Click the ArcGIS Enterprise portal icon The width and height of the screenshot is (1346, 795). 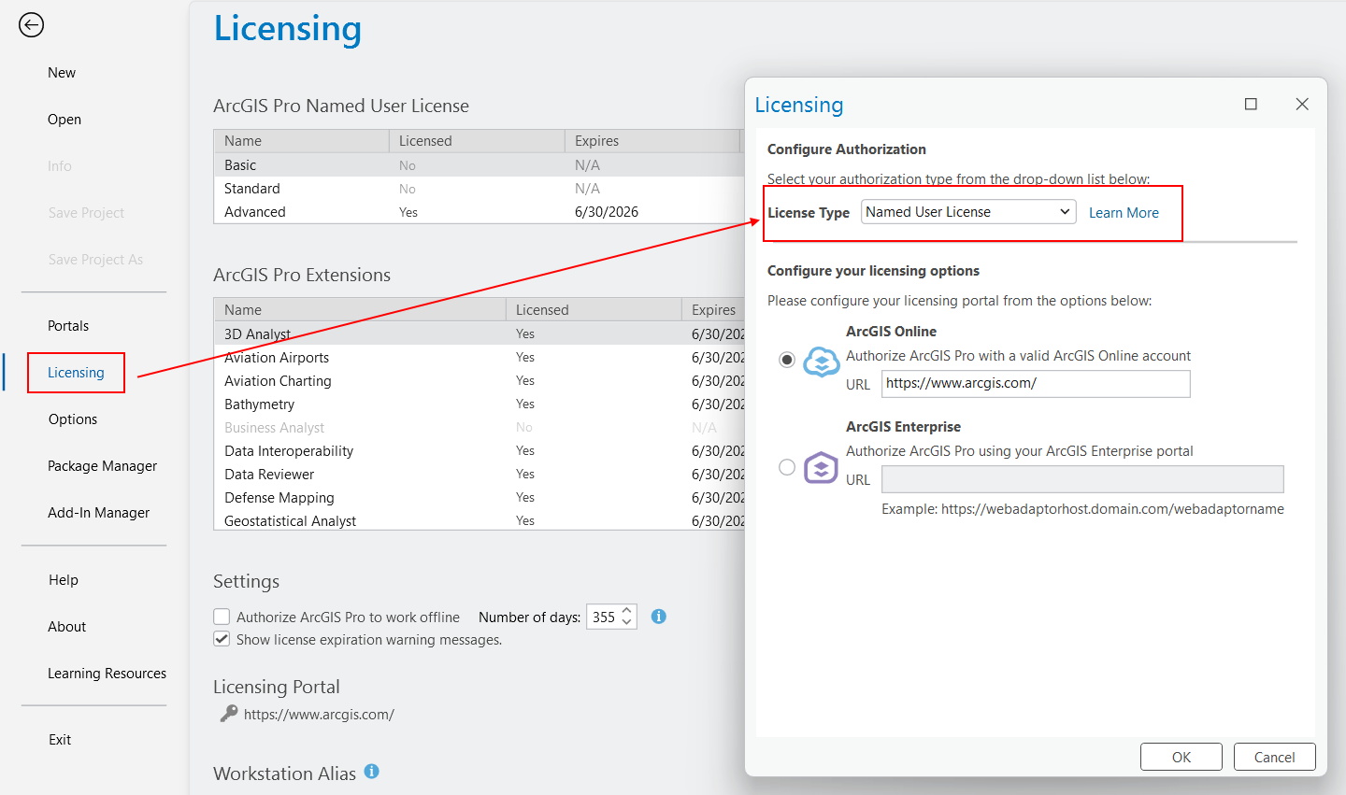click(x=821, y=467)
